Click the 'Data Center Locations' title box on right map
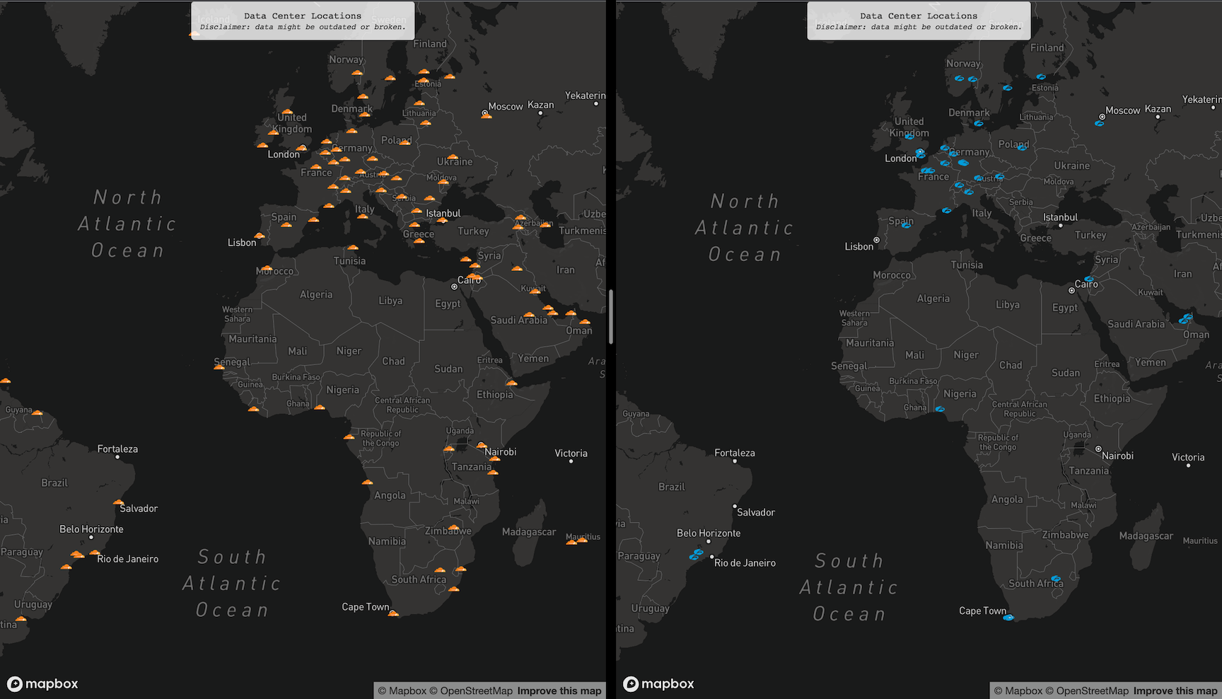Screen dimensions: 1222x699 tap(919, 21)
